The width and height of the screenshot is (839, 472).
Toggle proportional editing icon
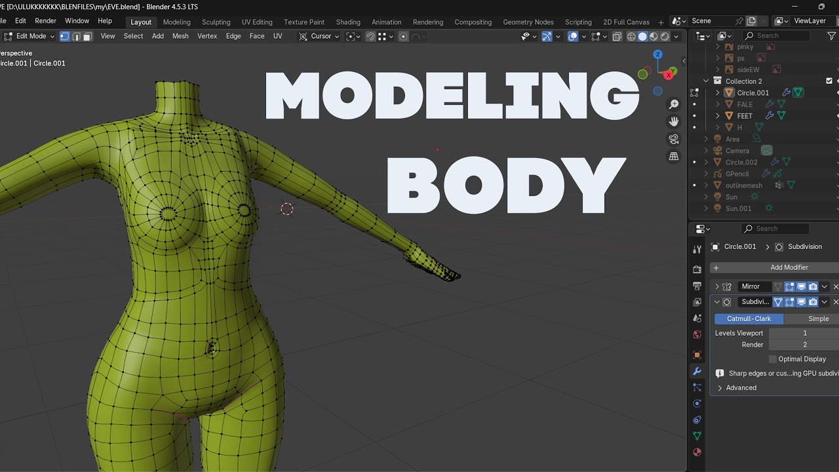click(403, 36)
